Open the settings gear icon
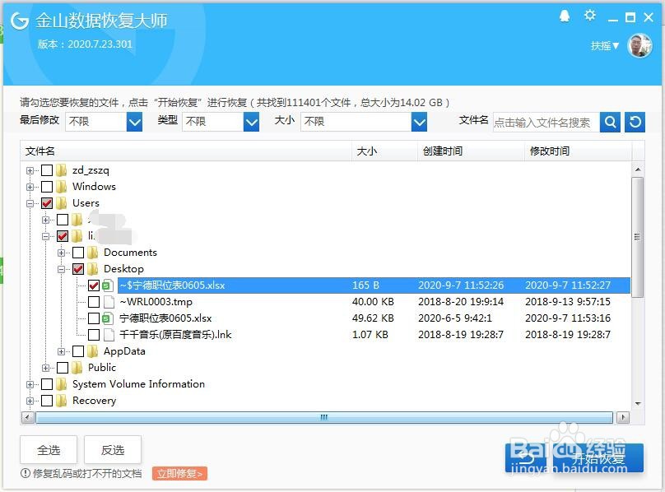 (590, 16)
